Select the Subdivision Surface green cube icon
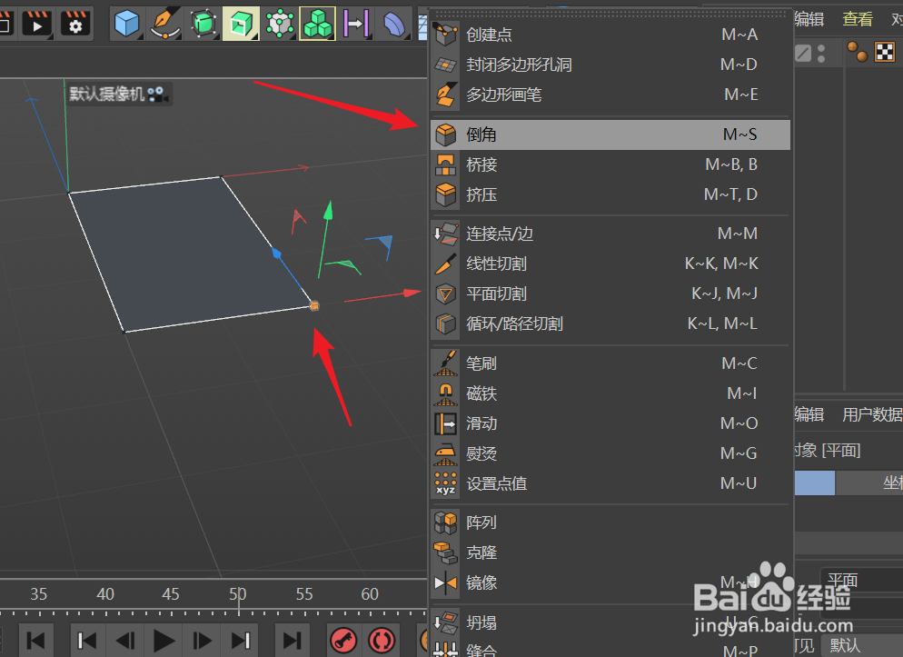The height and width of the screenshot is (657, 903). 240,24
